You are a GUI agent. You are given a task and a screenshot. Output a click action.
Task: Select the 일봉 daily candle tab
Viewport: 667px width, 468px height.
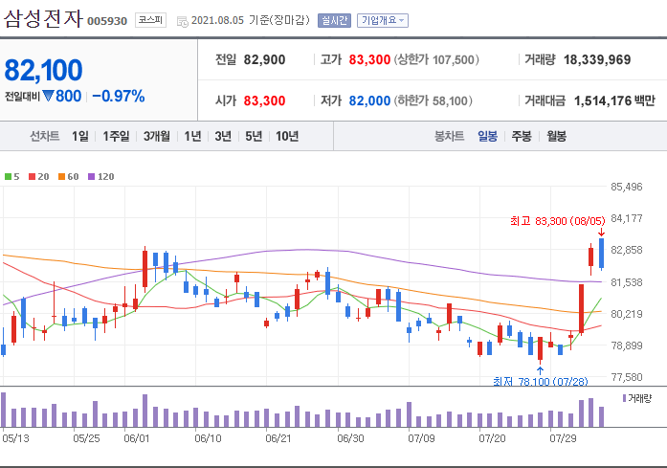click(487, 136)
